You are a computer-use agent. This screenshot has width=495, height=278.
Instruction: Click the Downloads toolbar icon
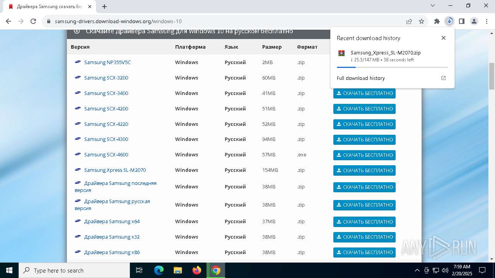(x=449, y=21)
